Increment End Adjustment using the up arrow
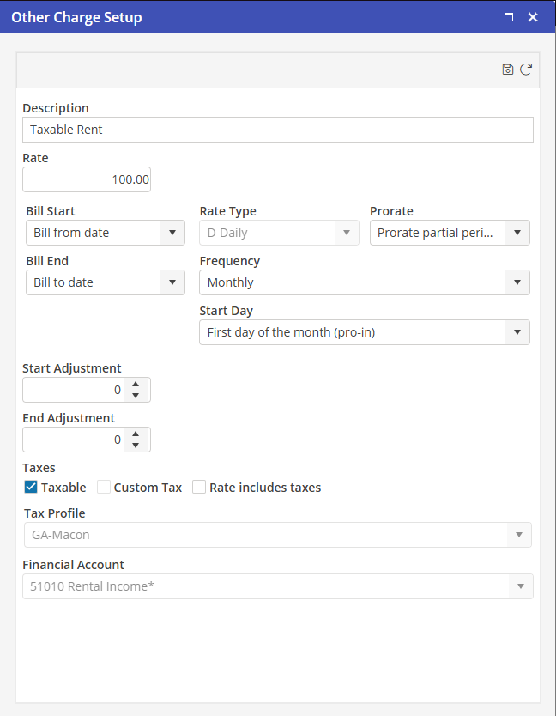Image resolution: width=556 pixels, height=716 pixels. [x=136, y=435]
